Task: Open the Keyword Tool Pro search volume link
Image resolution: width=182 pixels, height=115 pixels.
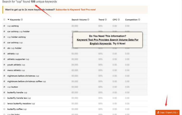Action: [x=108, y=41]
